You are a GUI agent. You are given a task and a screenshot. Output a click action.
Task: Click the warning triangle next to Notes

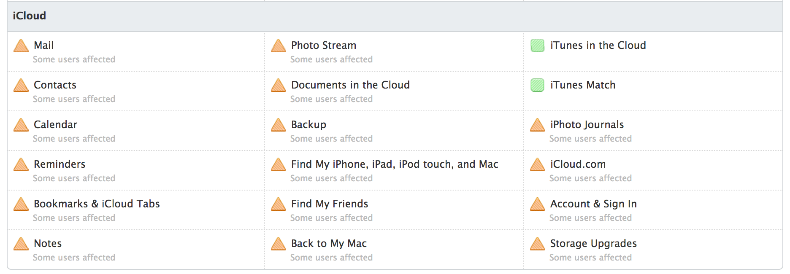click(x=21, y=244)
